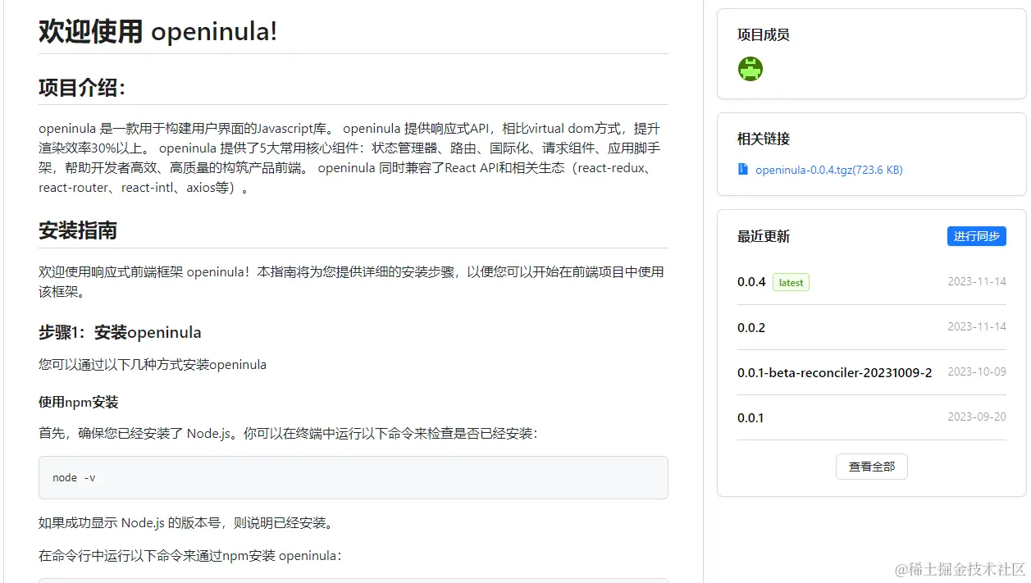
Task: Click the 相关链接 heading
Action: click(x=764, y=139)
